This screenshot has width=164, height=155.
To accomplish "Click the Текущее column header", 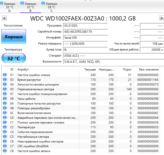I will (x=88, y=69).
